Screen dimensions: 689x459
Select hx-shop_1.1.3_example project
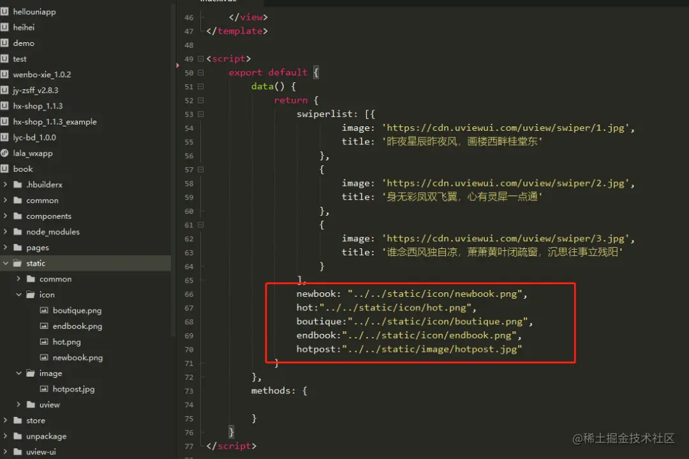(x=55, y=122)
